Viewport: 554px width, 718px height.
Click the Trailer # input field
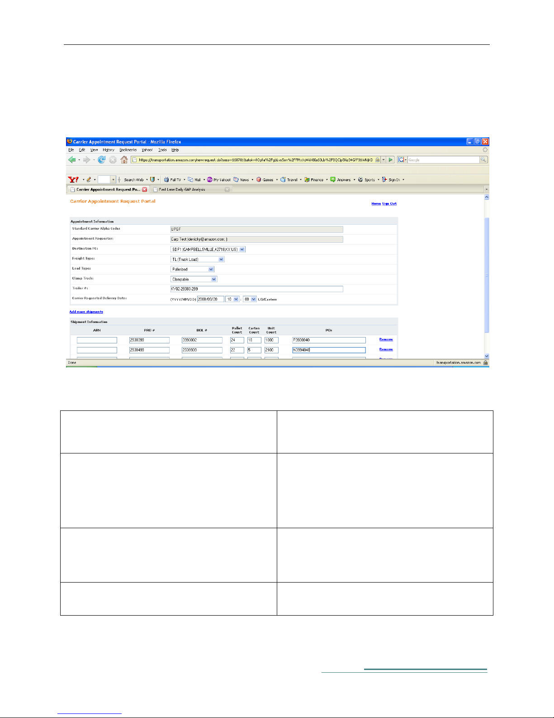(x=256, y=289)
